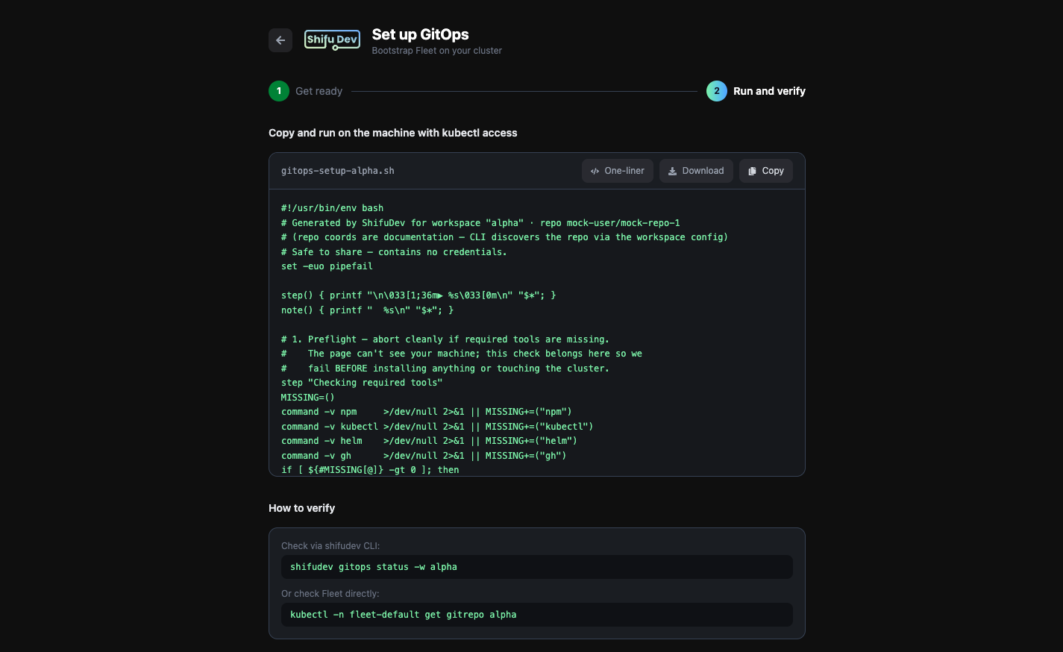1063x652 pixels.
Task: Select the 'Set up GitOps' page title
Action: point(420,34)
